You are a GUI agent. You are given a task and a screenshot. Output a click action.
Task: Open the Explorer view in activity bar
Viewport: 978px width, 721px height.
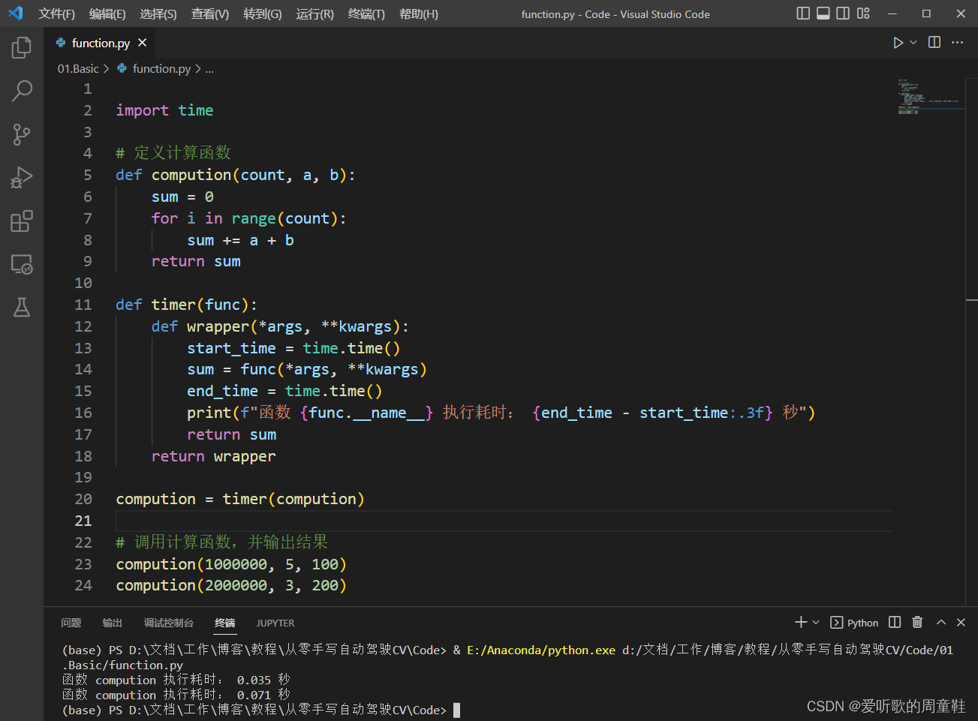[x=22, y=48]
